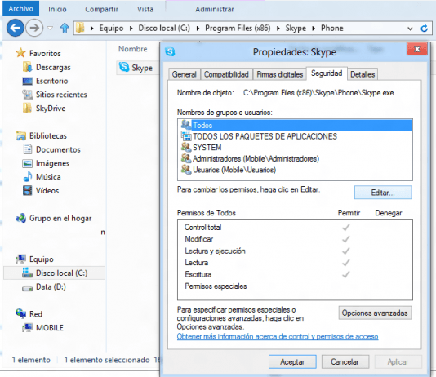Expand the chevron before Phone in path
The width and height of the screenshot is (436, 377).
[314, 28]
